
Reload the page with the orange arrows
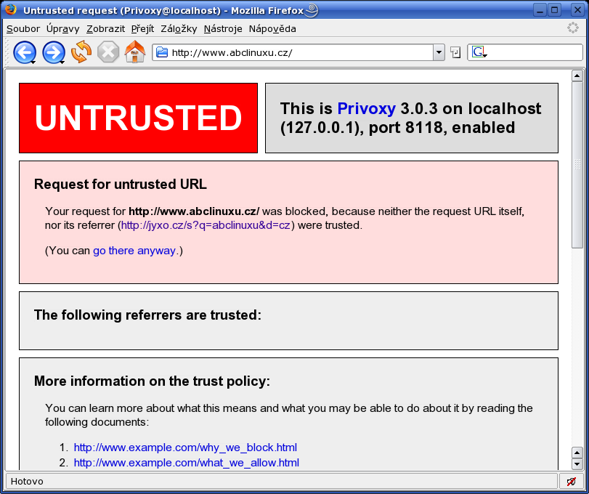coord(81,52)
